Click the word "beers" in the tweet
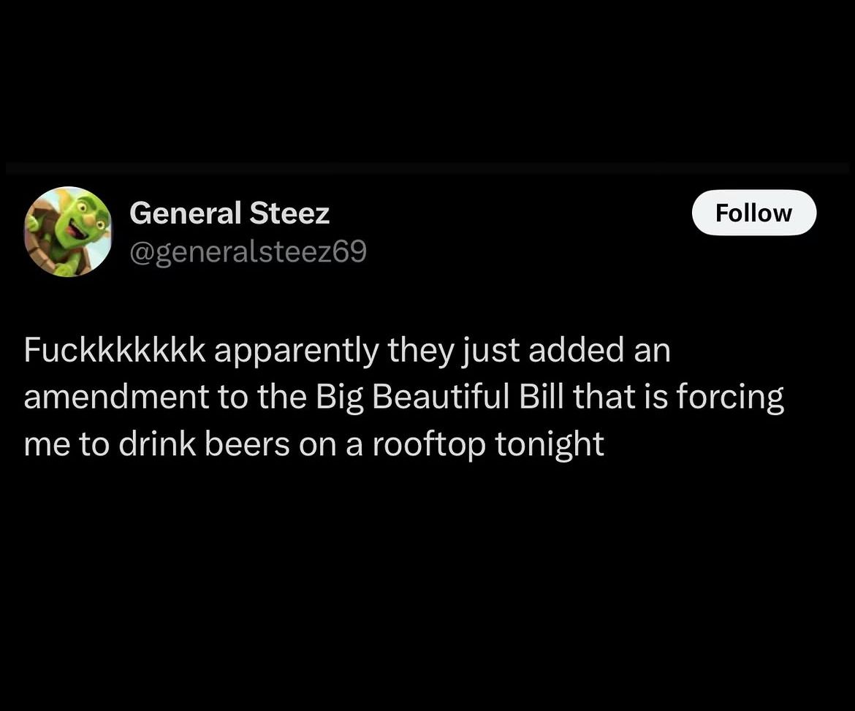Screen dimensions: 855x711 click(247, 444)
